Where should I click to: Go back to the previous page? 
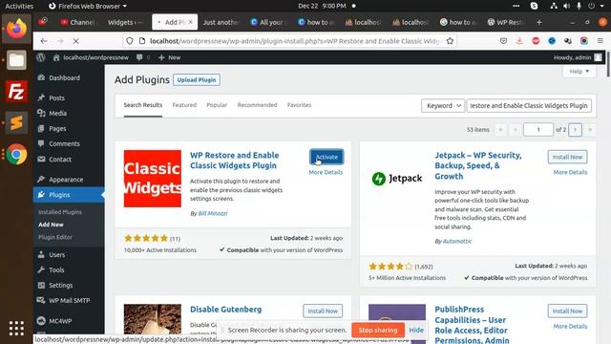[44, 41]
